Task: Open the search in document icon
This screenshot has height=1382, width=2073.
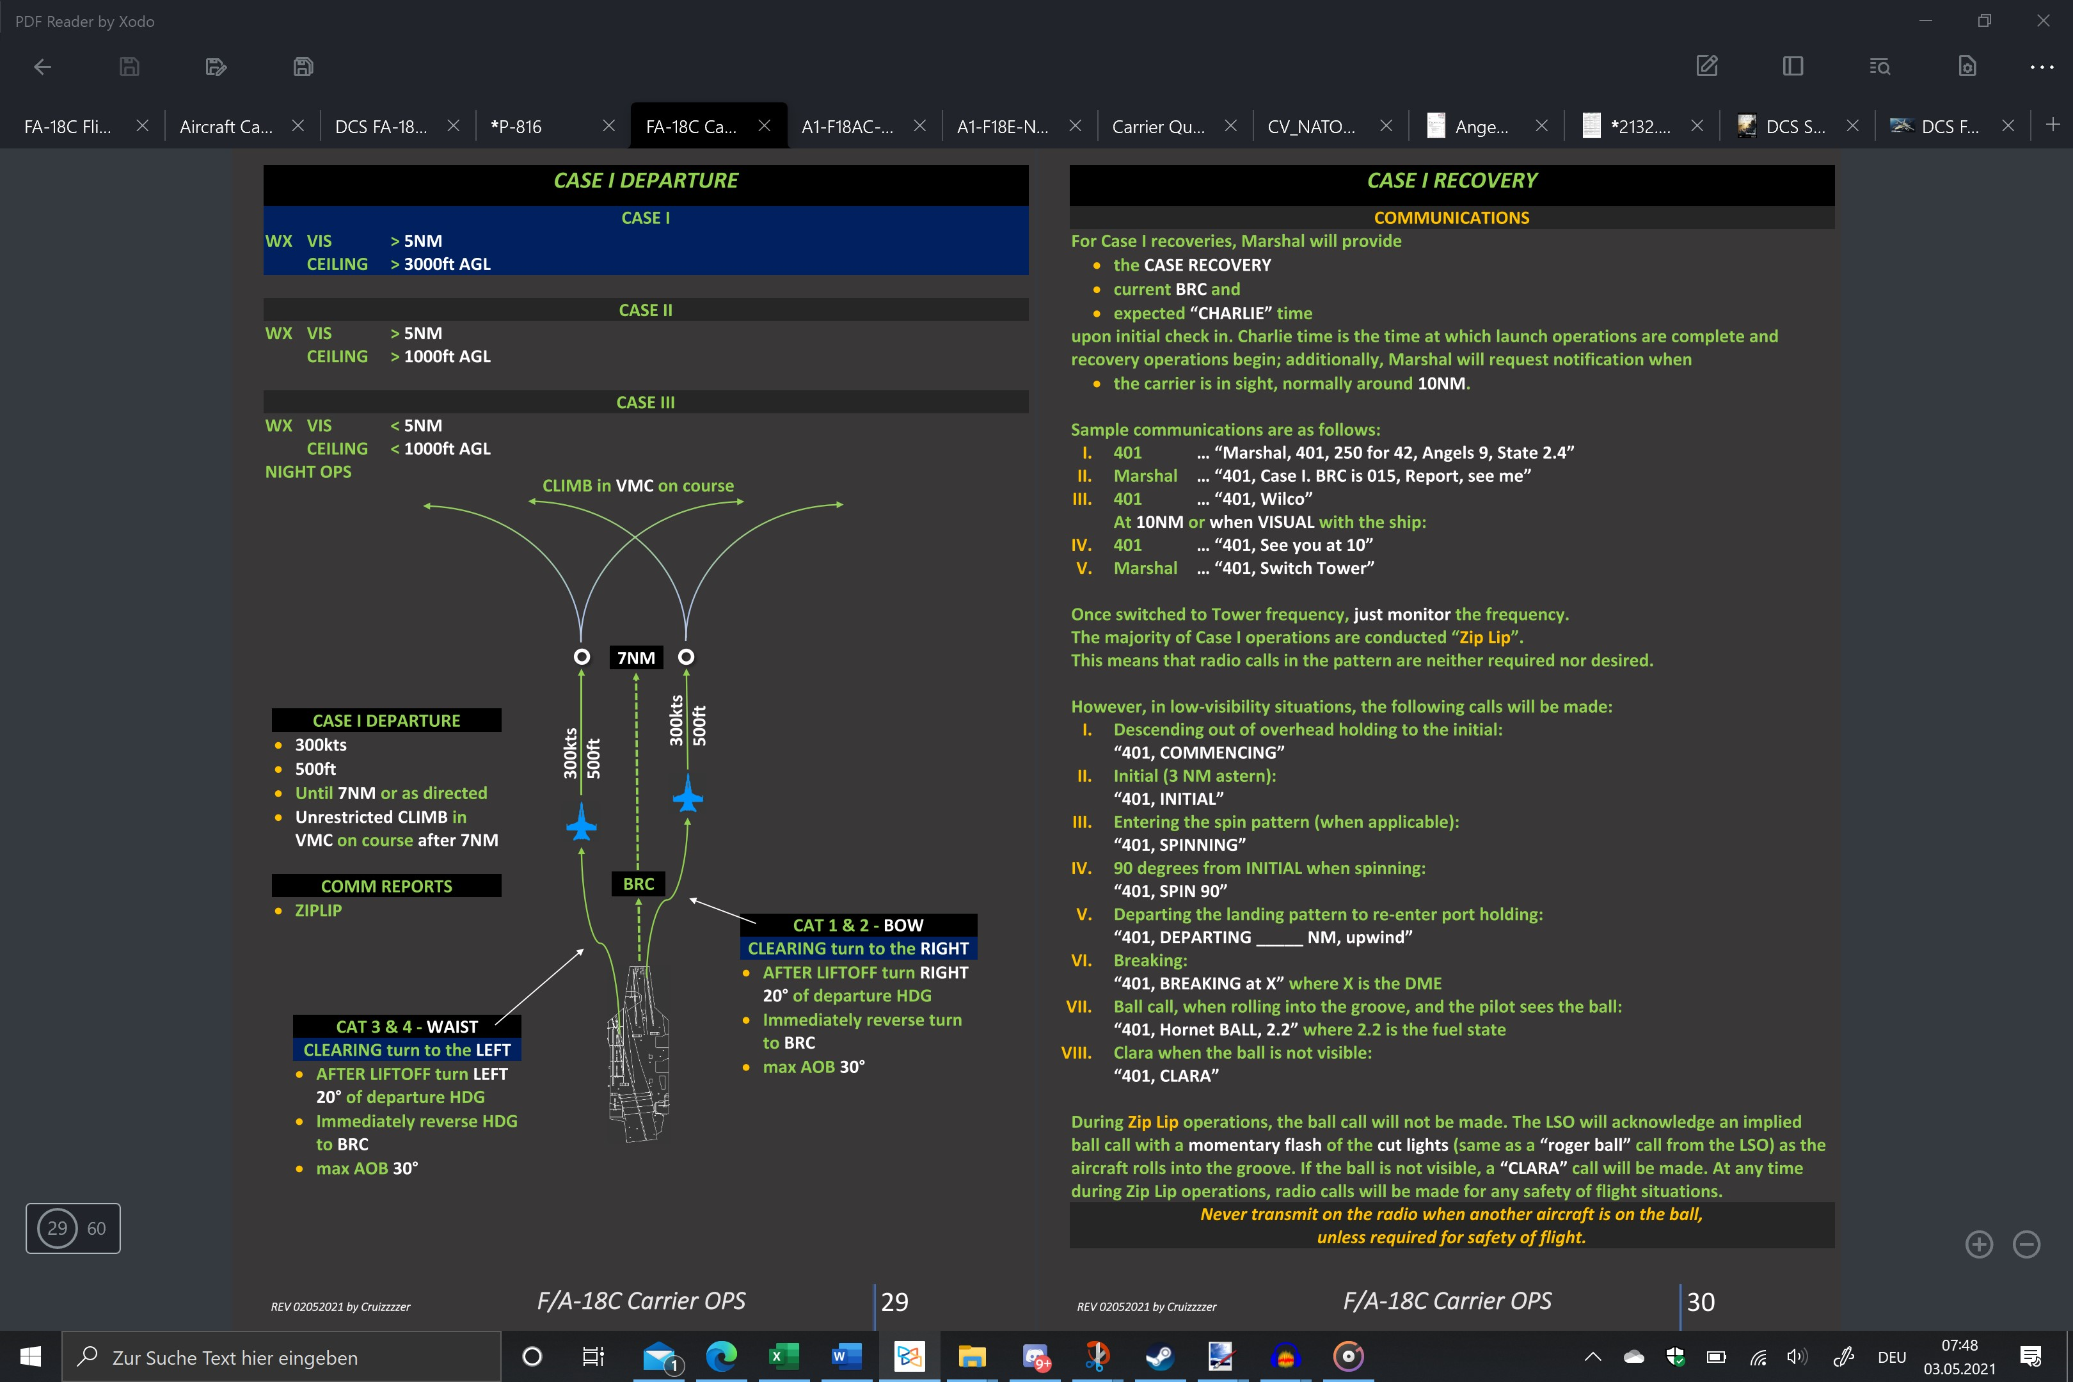Action: [x=1879, y=67]
